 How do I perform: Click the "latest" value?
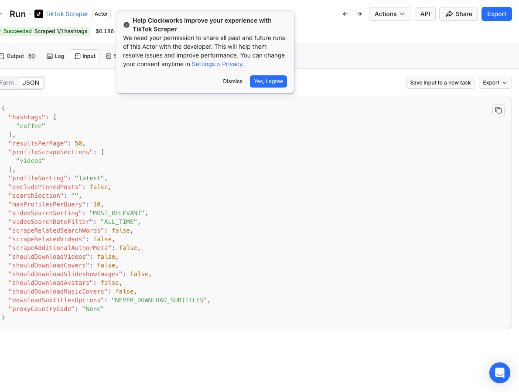[x=89, y=178]
